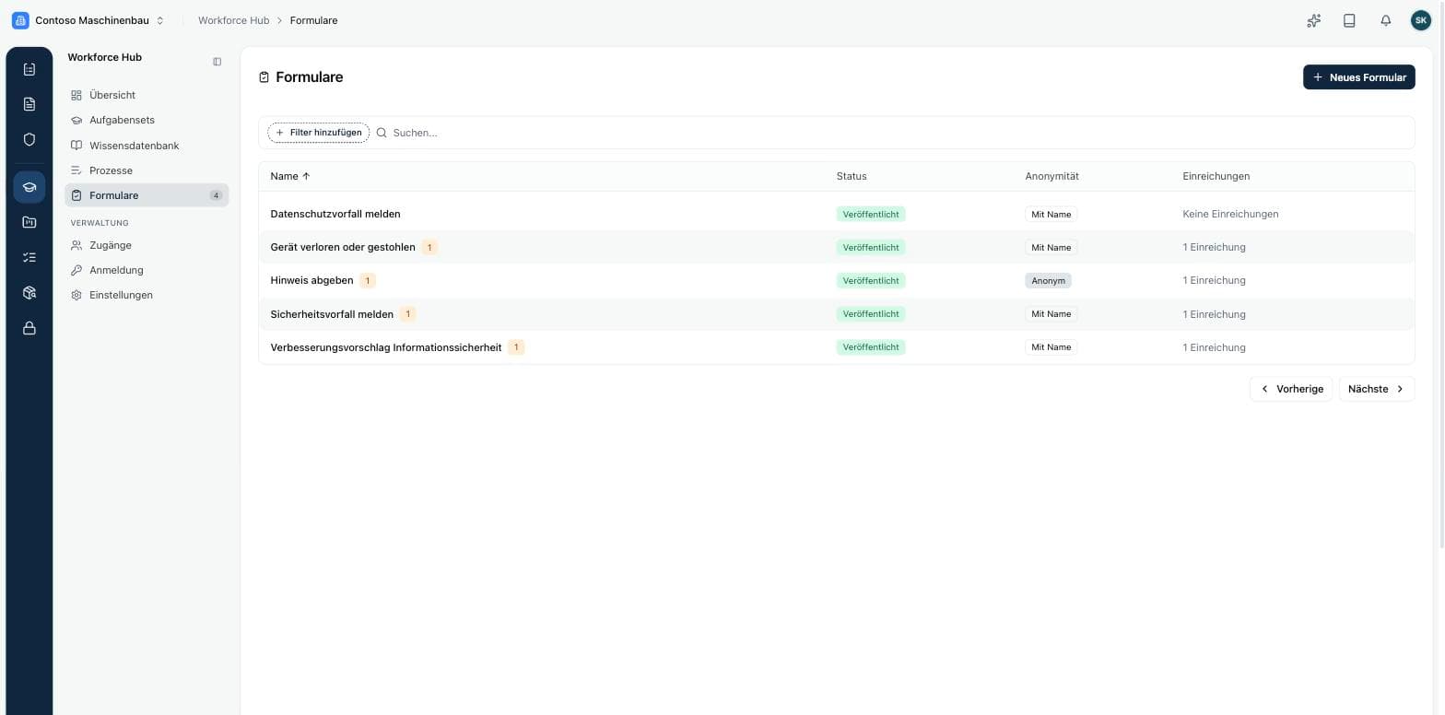Open Aufgabensets in the sidebar

[x=147, y=120]
